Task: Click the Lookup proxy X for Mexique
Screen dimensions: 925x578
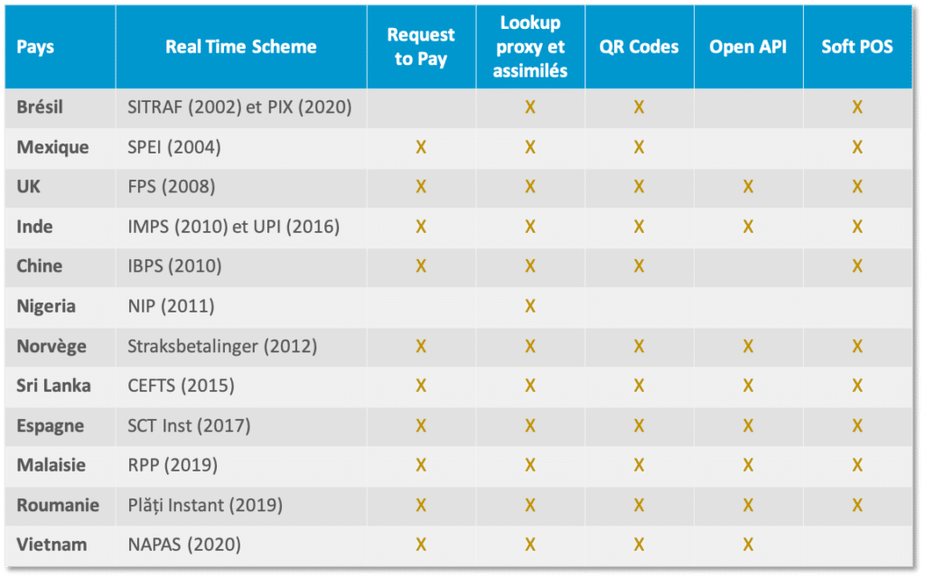Action: (x=529, y=147)
